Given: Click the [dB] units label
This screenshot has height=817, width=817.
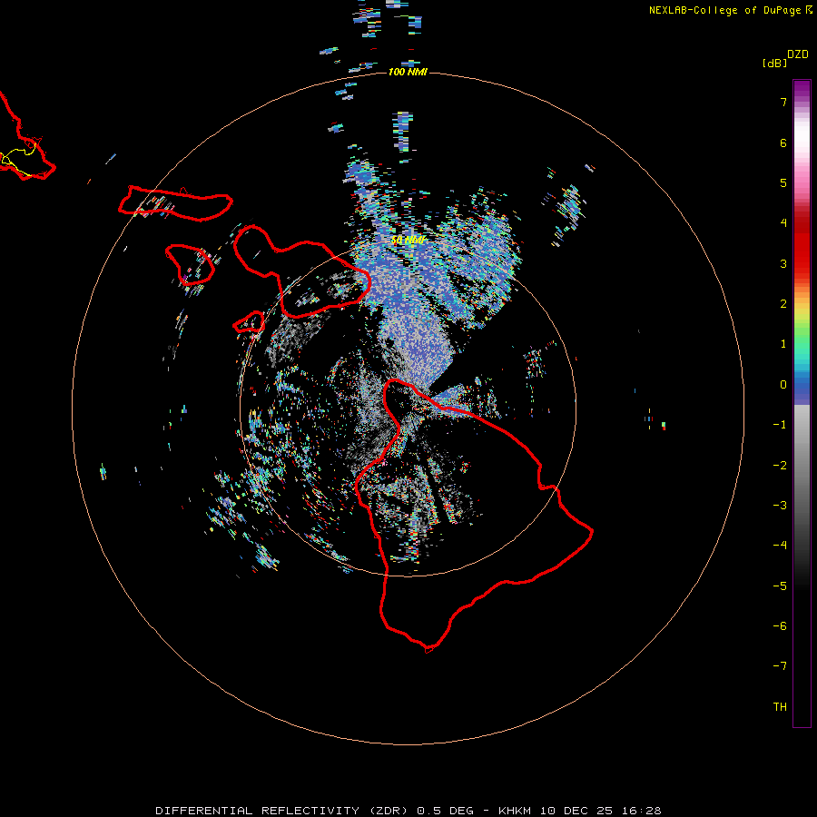Looking at the screenshot, I should [x=774, y=64].
